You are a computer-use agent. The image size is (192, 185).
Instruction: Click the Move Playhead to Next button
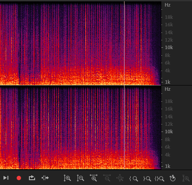coord(6,178)
